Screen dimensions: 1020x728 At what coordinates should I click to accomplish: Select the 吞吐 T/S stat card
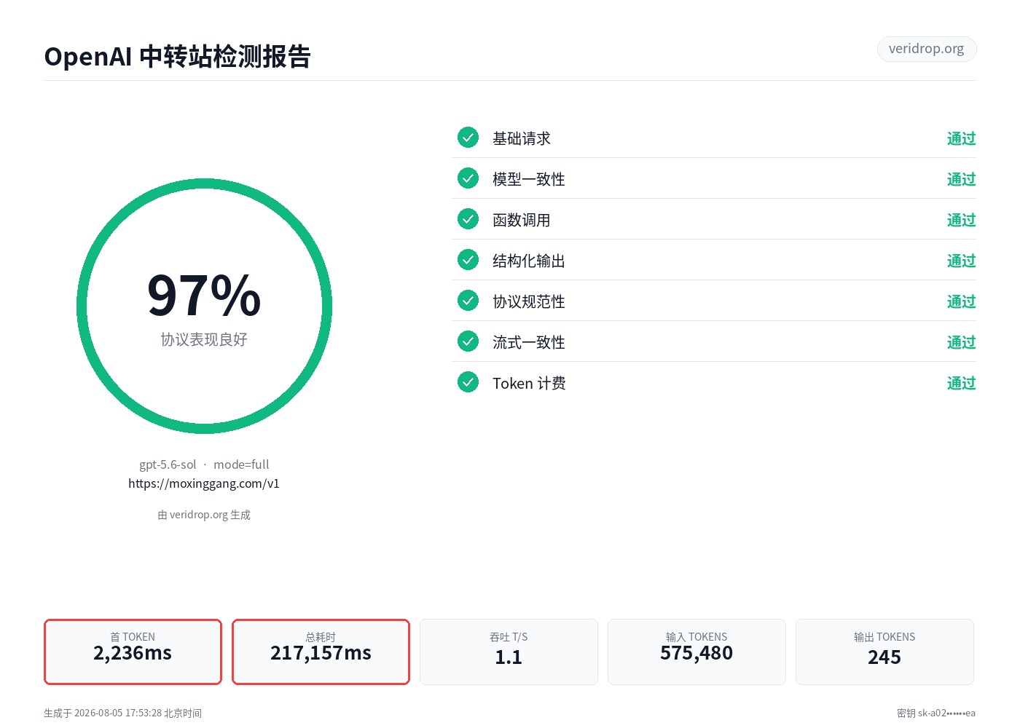tap(509, 652)
